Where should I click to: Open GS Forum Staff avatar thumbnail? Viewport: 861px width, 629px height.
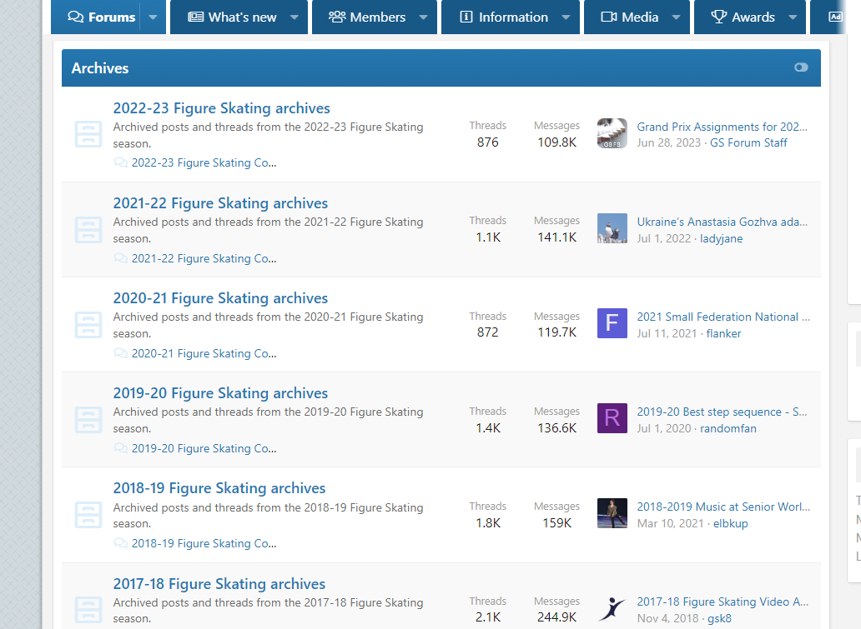[612, 133]
